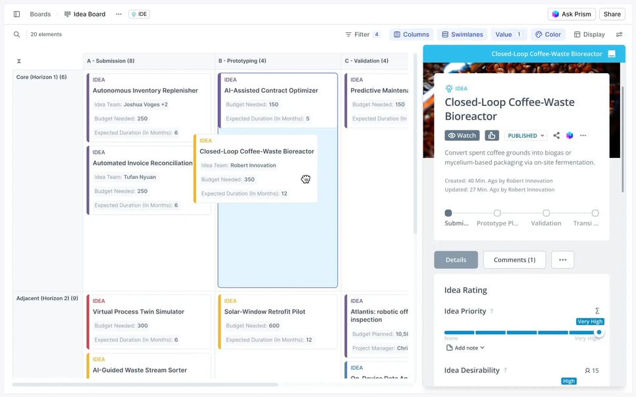The height and width of the screenshot is (397, 636).
Task: Collapse all swimlanes icon above Core row
Action: [19, 61]
